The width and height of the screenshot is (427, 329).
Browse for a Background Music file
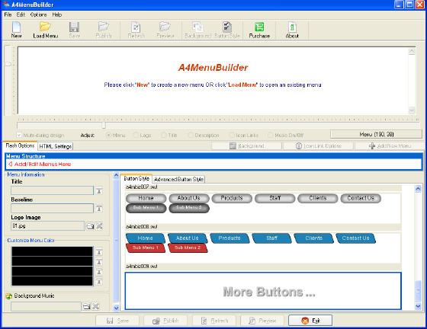[86, 306]
